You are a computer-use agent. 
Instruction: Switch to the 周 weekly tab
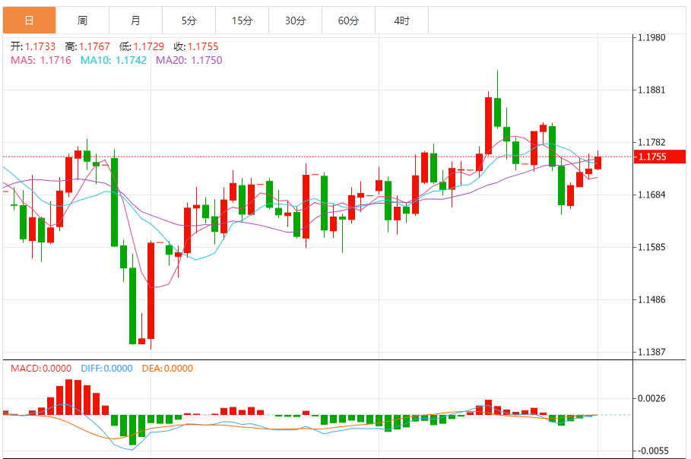(x=82, y=21)
